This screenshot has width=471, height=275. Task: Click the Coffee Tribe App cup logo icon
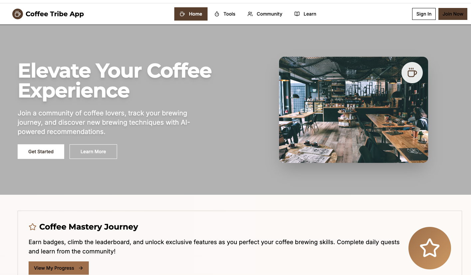(17, 14)
